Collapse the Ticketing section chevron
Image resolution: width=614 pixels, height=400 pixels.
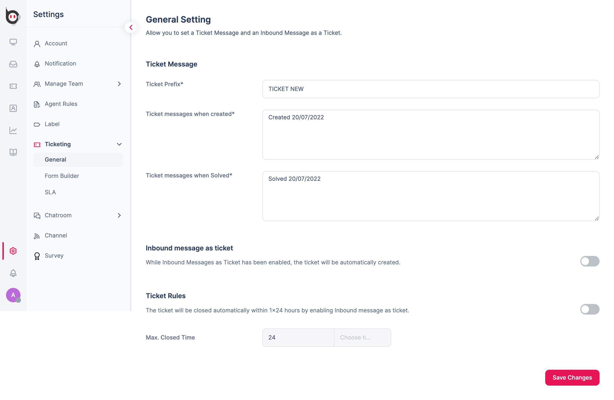119,144
